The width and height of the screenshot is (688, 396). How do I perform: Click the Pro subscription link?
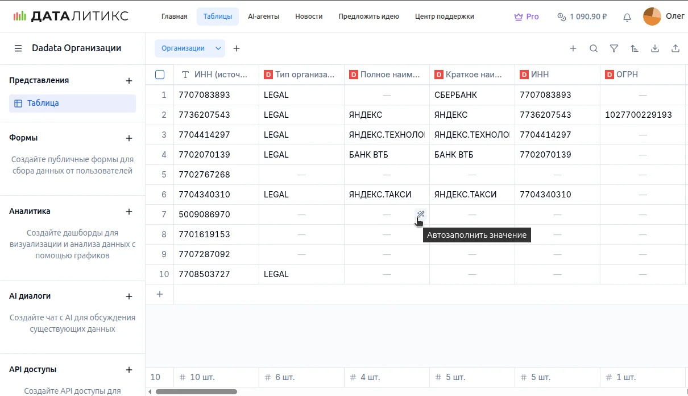pos(527,16)
